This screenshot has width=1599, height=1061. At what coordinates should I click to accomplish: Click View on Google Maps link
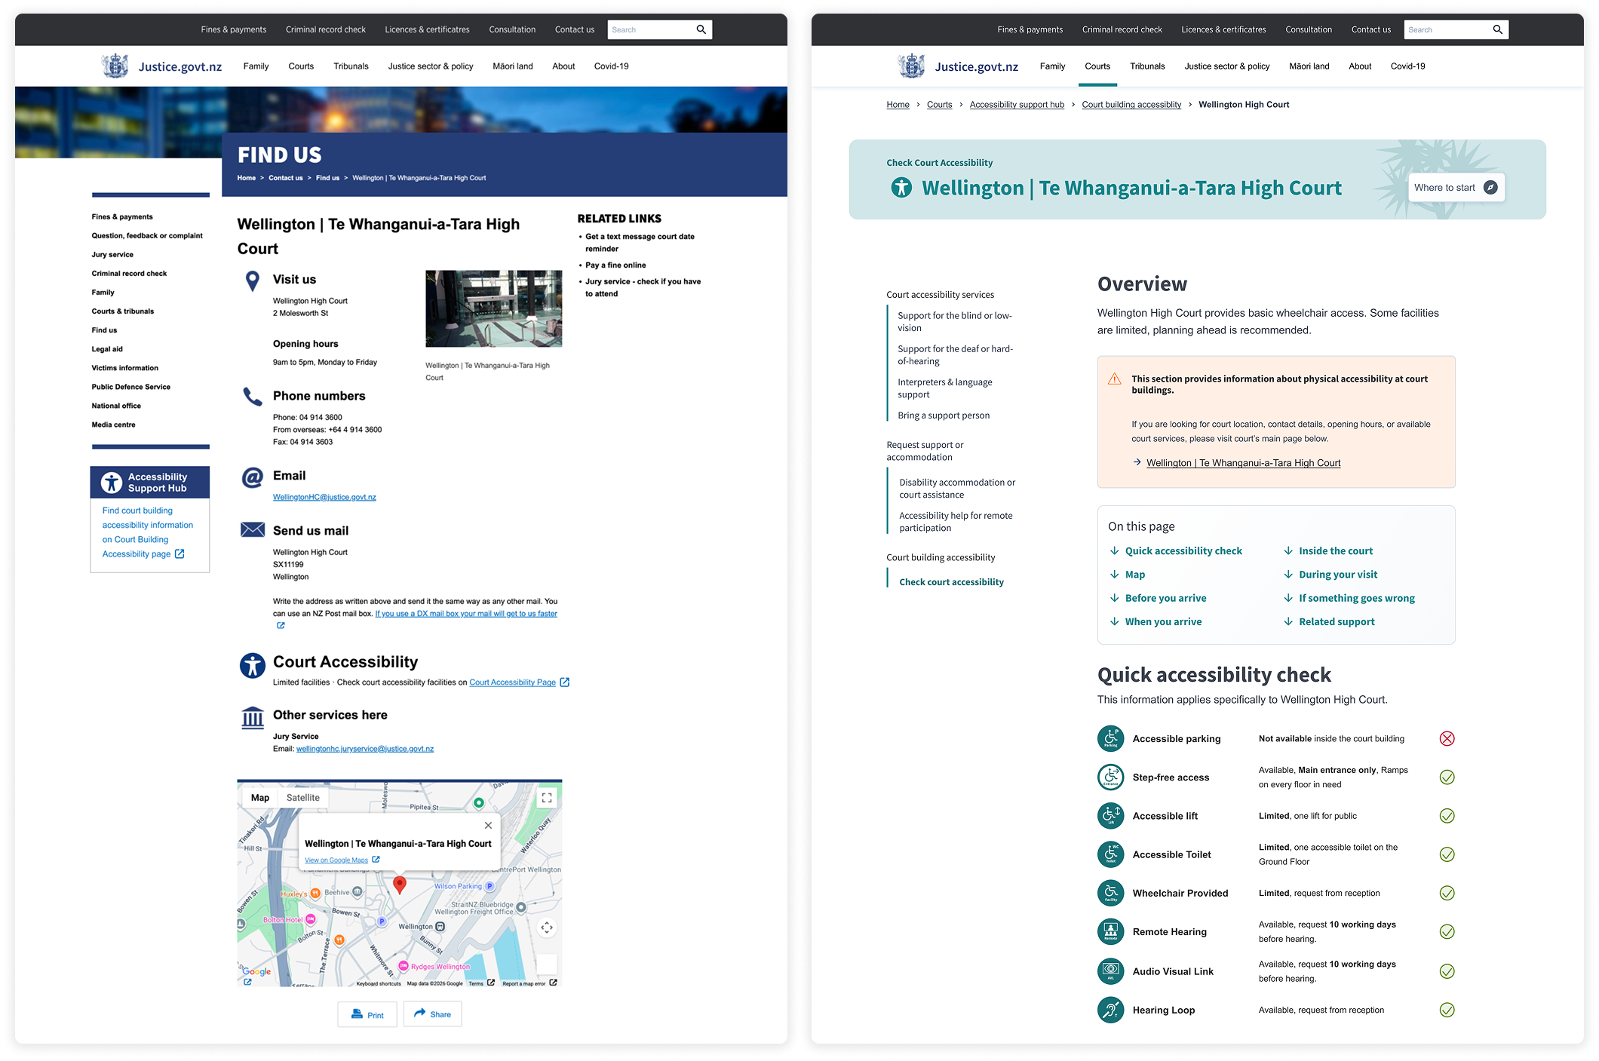(336, 860)
